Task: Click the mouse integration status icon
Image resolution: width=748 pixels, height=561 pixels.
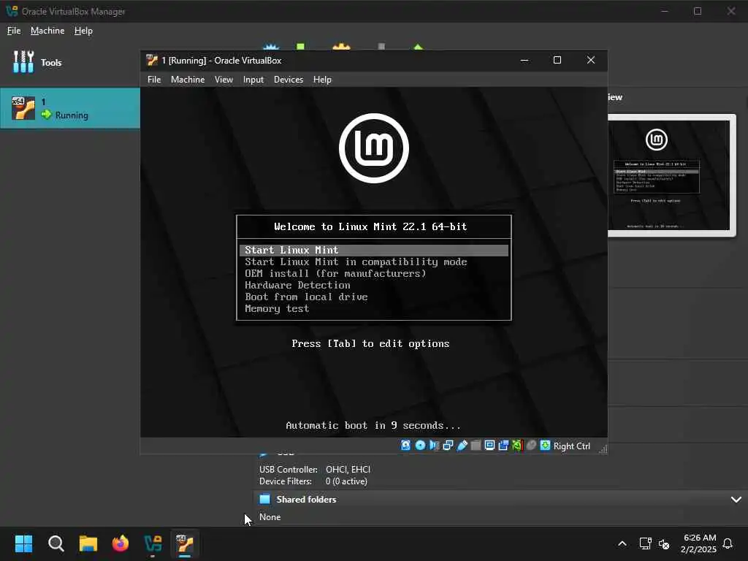Action: (x=531, y=446)
